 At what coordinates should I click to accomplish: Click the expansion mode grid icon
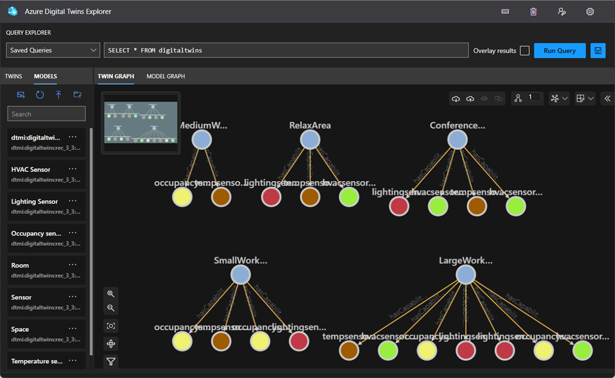coord(580,99)
